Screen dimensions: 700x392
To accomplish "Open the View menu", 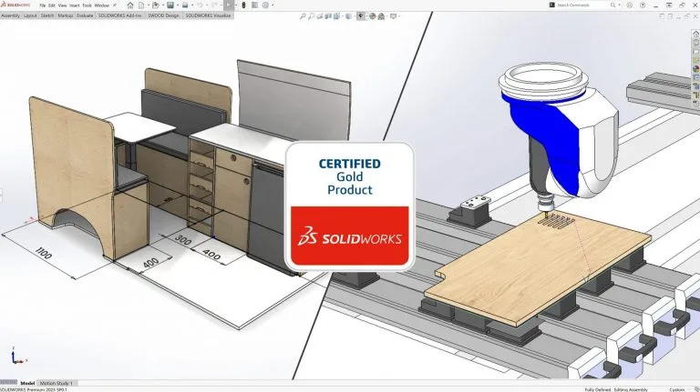I will 63,5.
